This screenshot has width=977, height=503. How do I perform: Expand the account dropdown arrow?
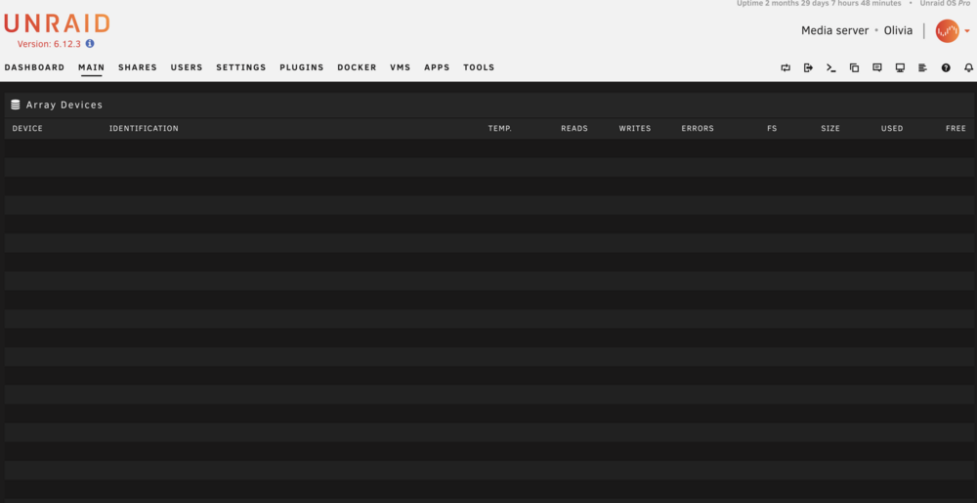coord(967,31)
